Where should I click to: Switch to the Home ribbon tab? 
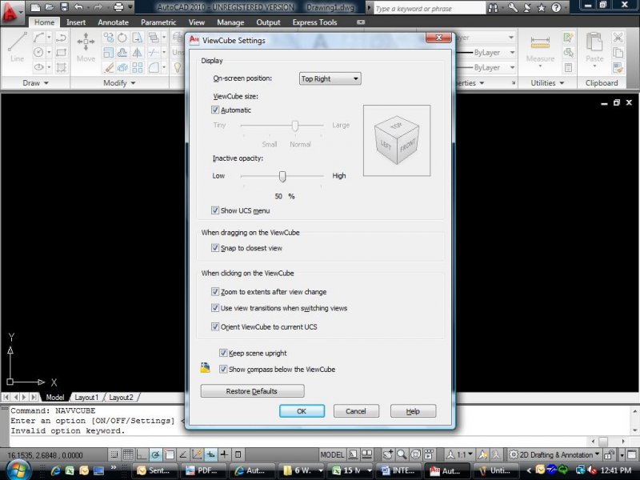point(44,22)
